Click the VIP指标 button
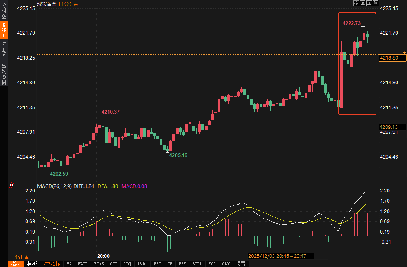The height and width of the screenshot is (267, 407). 52,264
